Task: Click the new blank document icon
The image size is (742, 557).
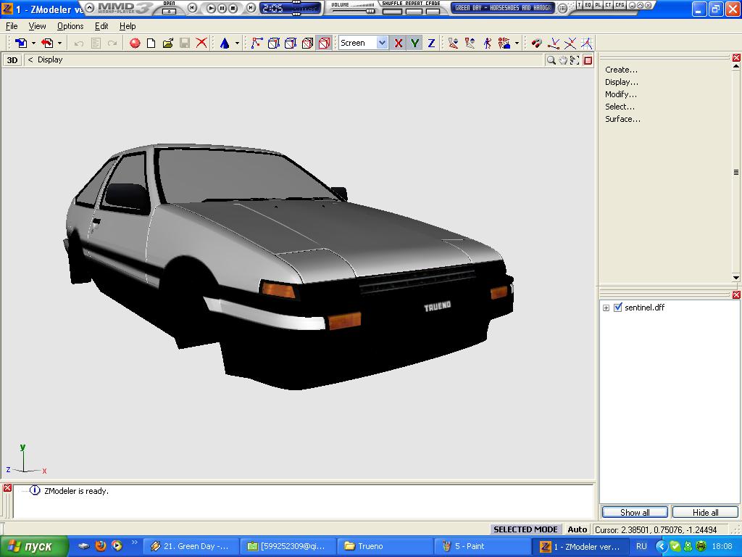Action: click(151, 44)
